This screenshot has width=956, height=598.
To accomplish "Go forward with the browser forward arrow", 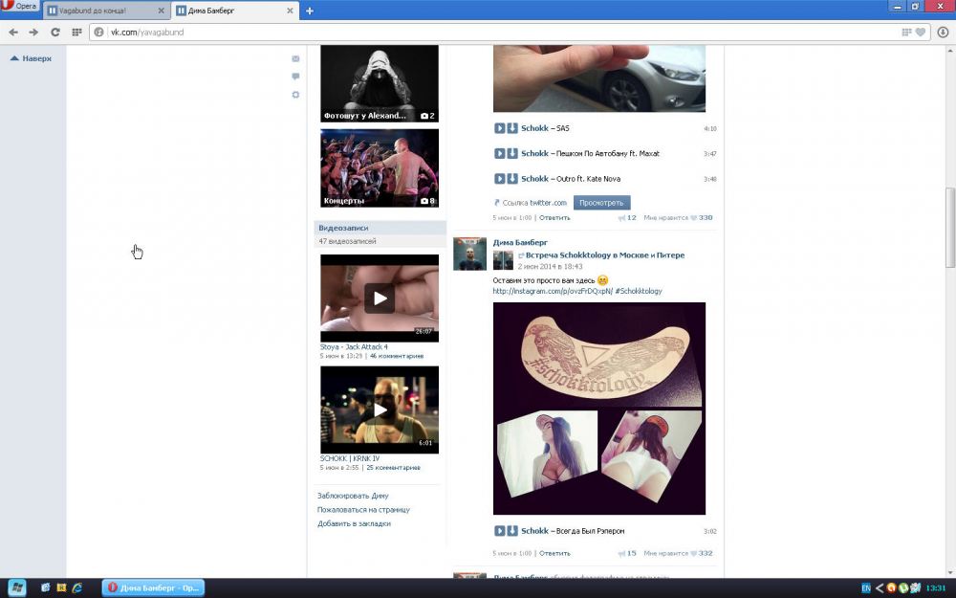I will (33, 32).
